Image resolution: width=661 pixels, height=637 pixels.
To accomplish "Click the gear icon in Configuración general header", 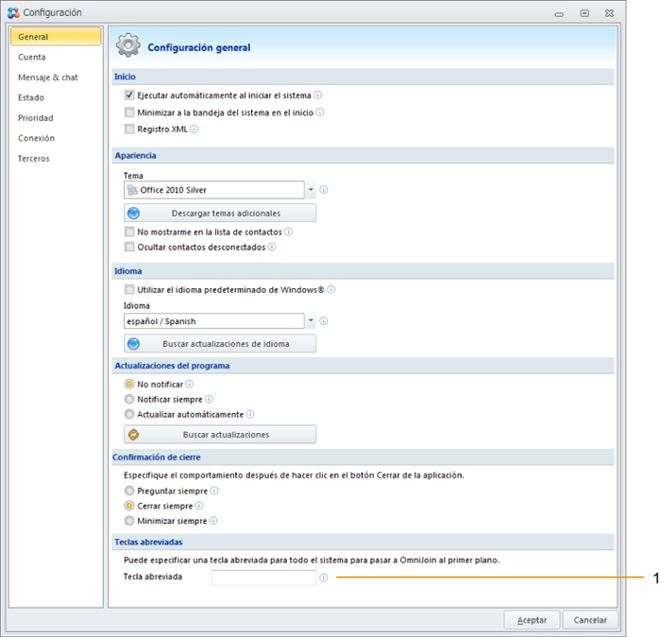I will click(128, 45).
